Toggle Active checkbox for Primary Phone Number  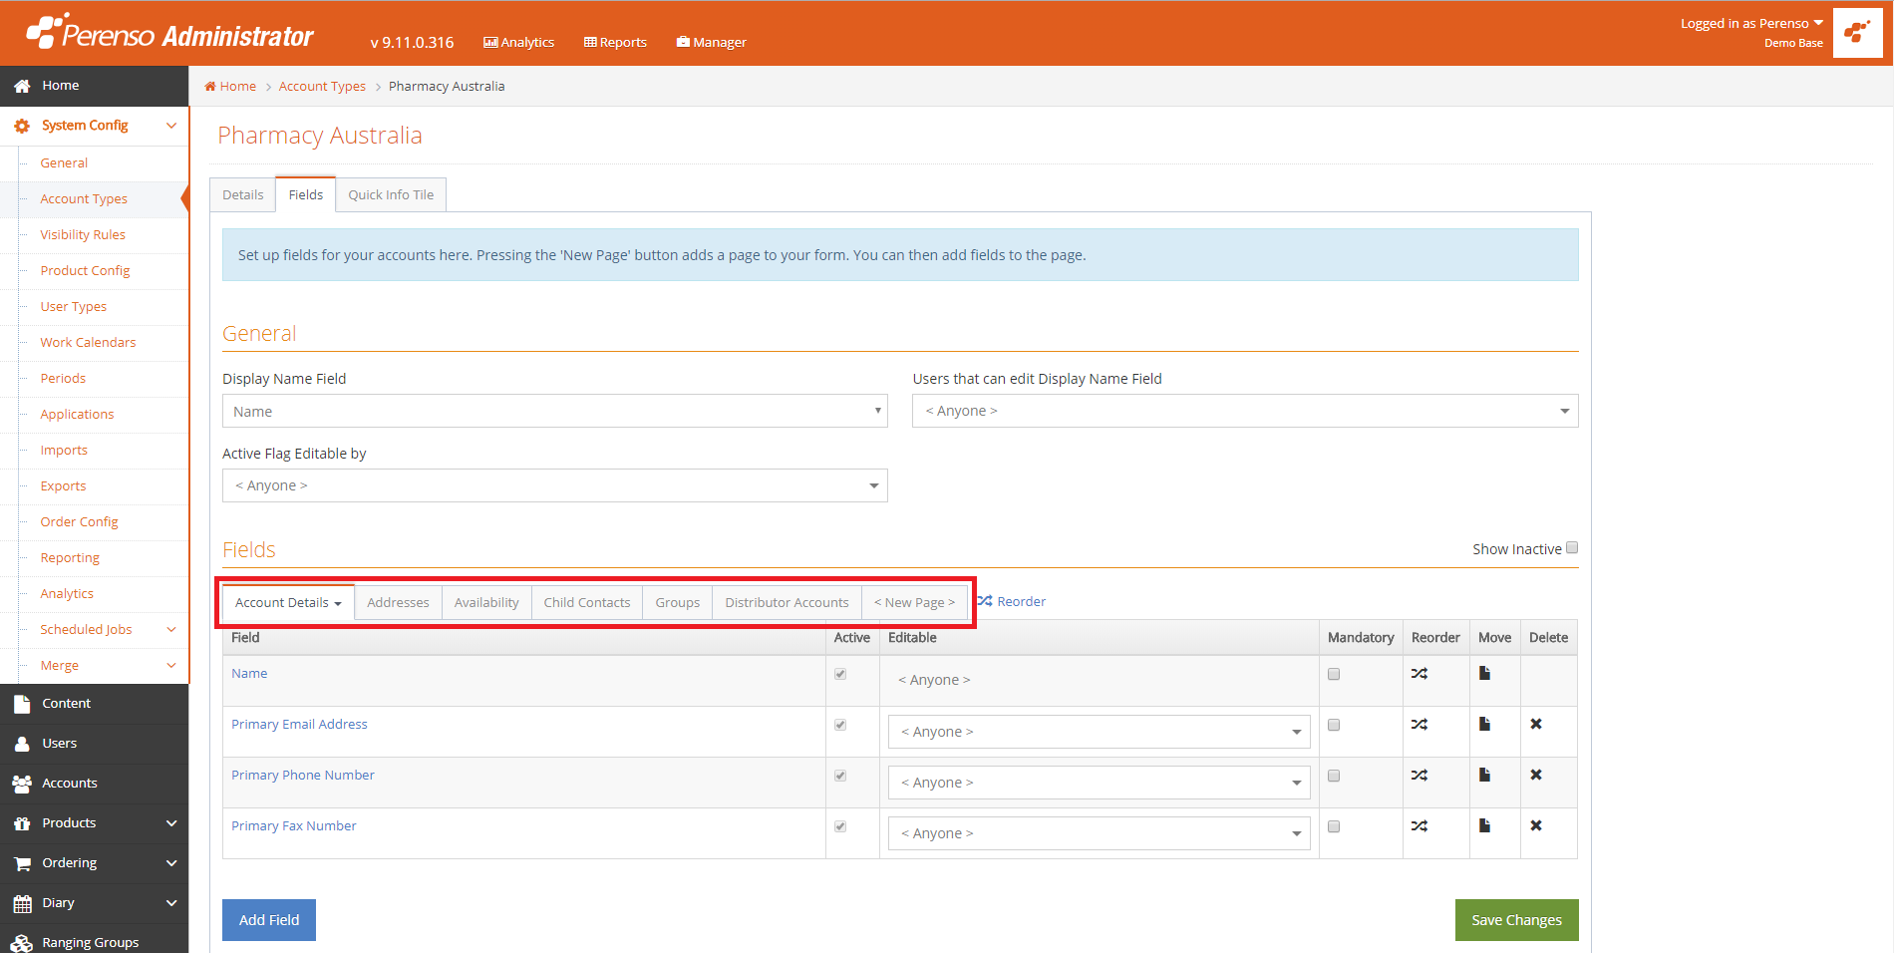(840, 776)
